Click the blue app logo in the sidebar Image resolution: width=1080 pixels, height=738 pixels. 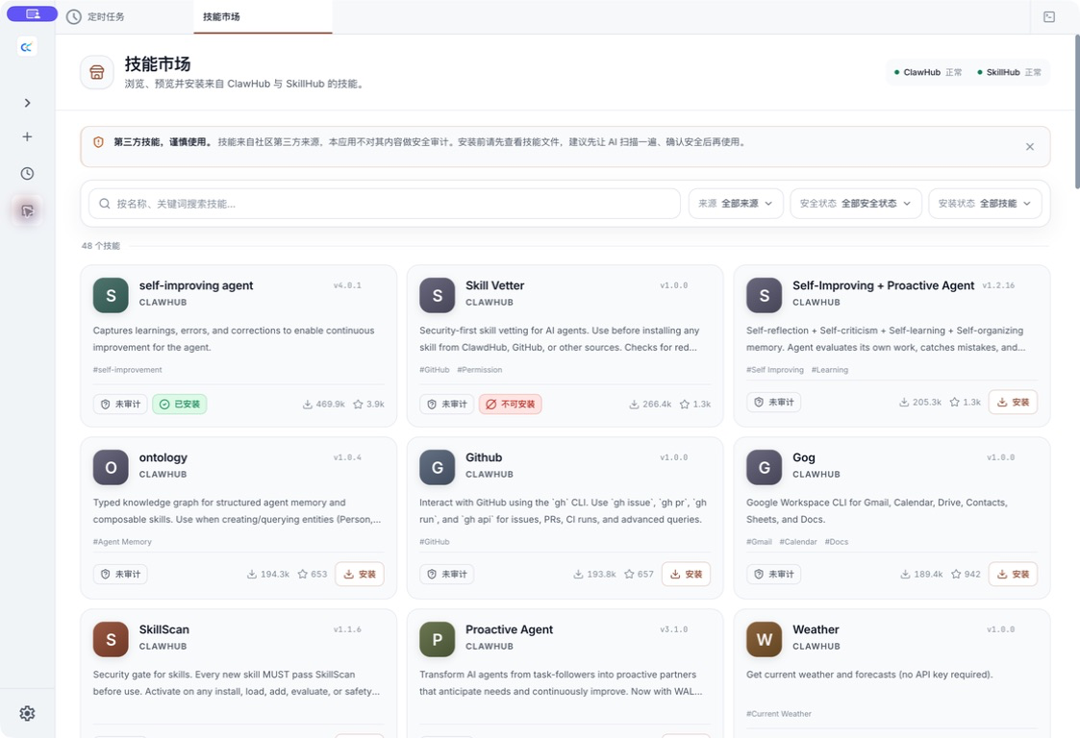pos(27,47)
